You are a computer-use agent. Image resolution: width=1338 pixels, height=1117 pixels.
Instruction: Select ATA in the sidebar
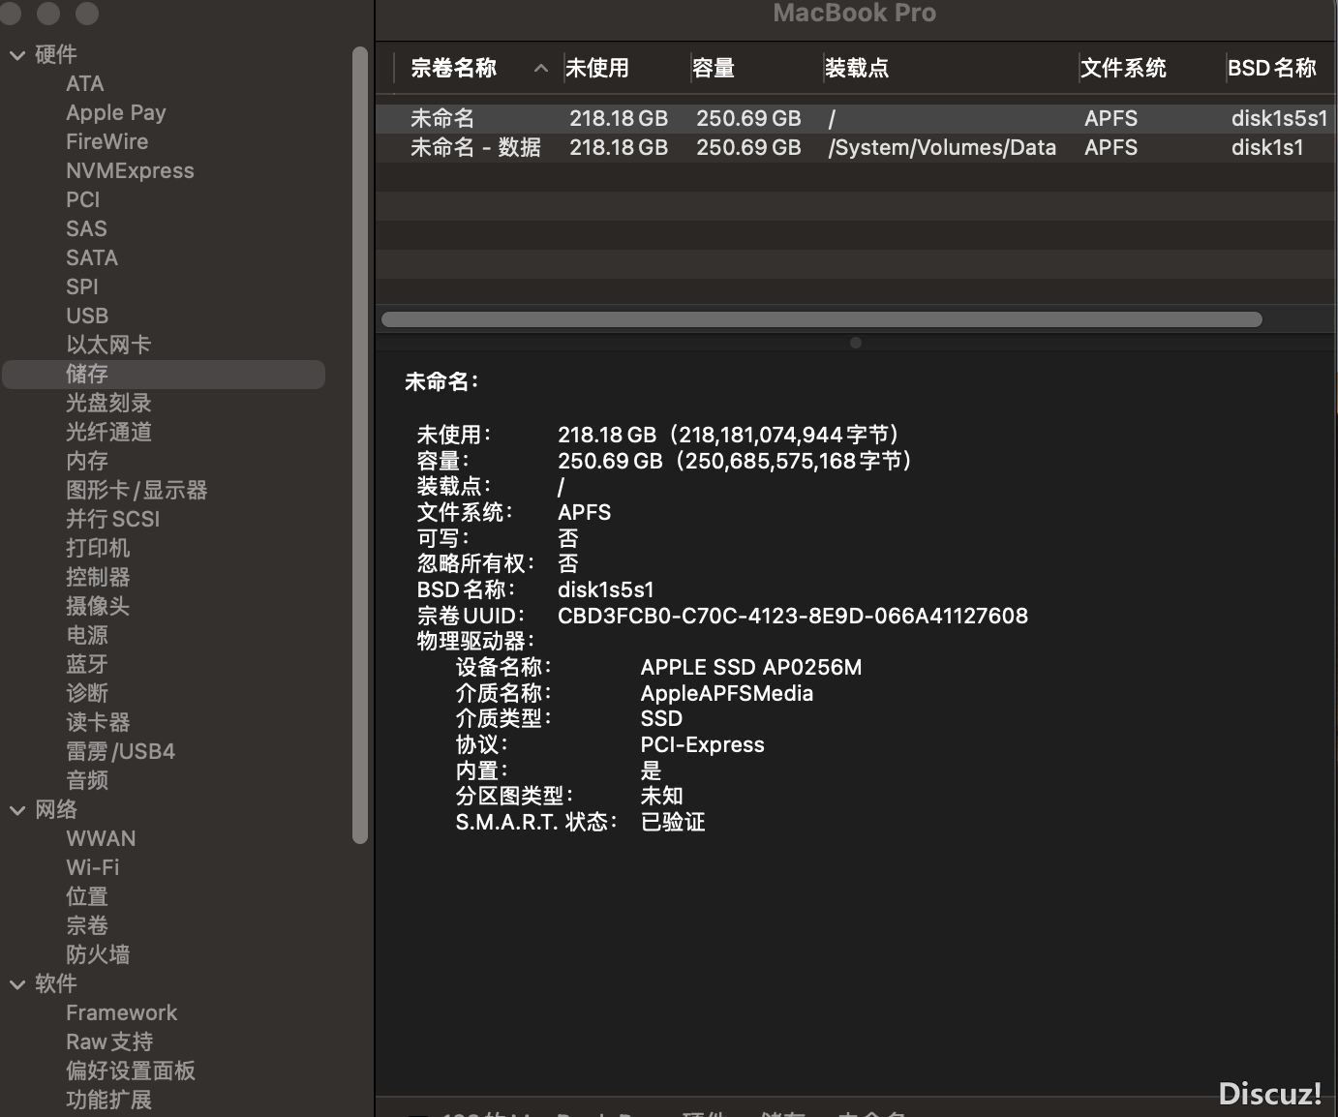[x=85, y=84]
